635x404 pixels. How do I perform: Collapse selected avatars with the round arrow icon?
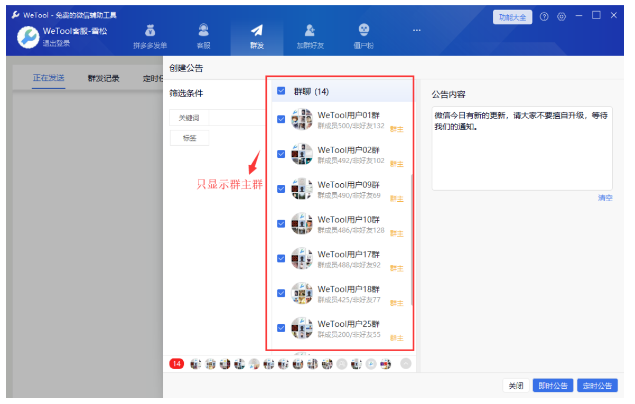click(406, 364)
